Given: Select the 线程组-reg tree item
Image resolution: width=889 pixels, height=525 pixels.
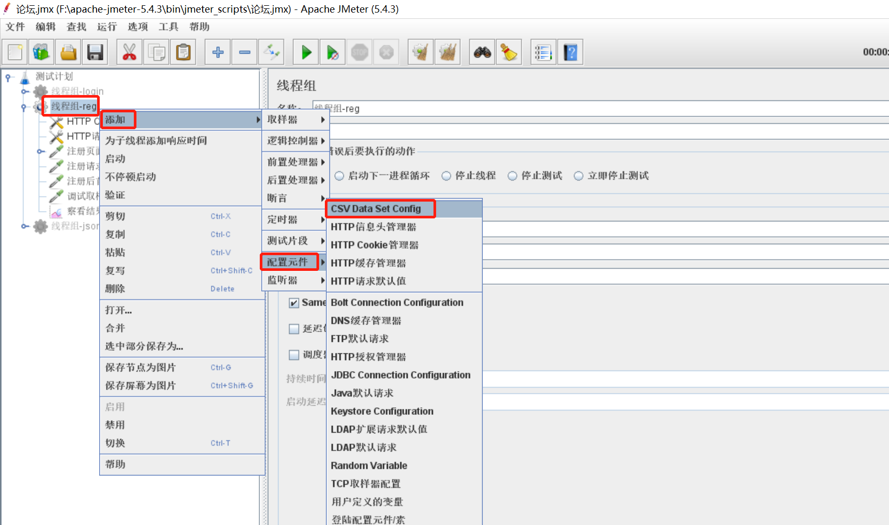Looking at the screenshot, I should tap(74, 107).
